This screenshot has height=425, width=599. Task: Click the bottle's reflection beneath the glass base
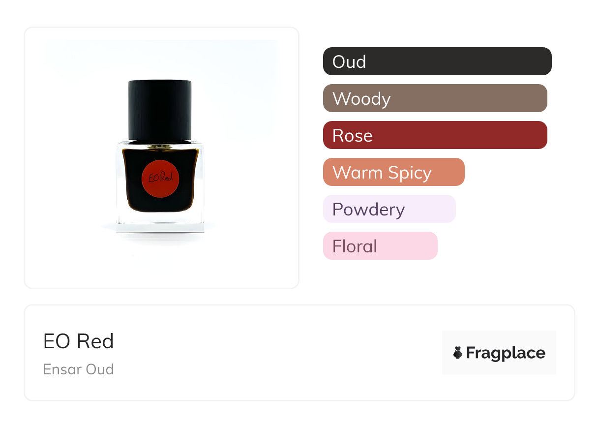pyautogui.click(x=160, y=238)
